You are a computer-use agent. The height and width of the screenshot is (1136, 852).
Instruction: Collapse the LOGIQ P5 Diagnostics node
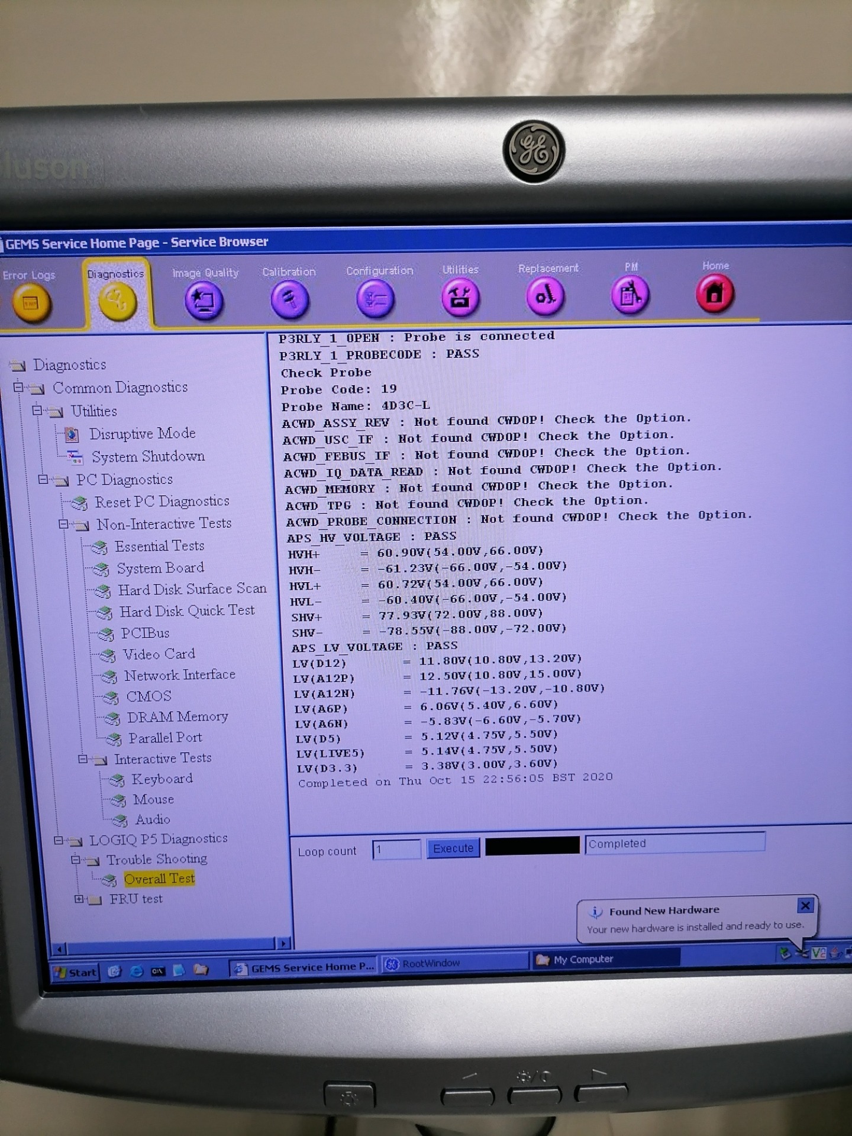click(x=58, y=840)
